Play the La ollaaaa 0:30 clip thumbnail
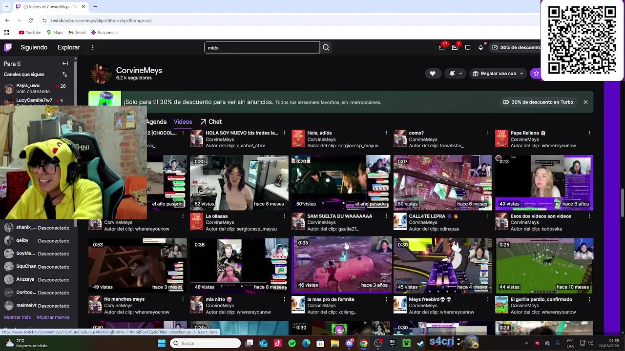Screen dimensions: 625x351 [x=239, y=183]
